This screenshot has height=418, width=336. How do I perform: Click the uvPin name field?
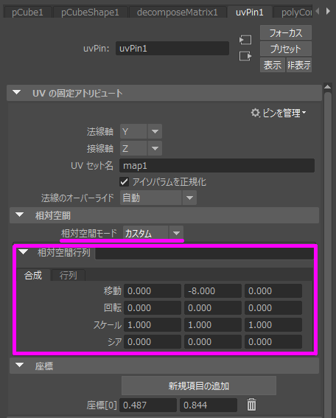point(172,49)
